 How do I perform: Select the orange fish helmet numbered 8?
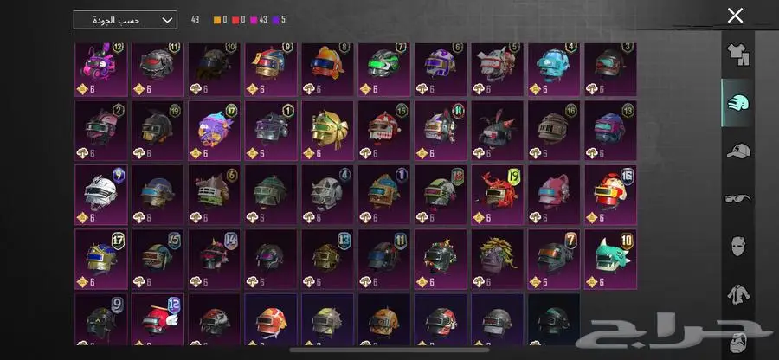(x=328, y=69)
